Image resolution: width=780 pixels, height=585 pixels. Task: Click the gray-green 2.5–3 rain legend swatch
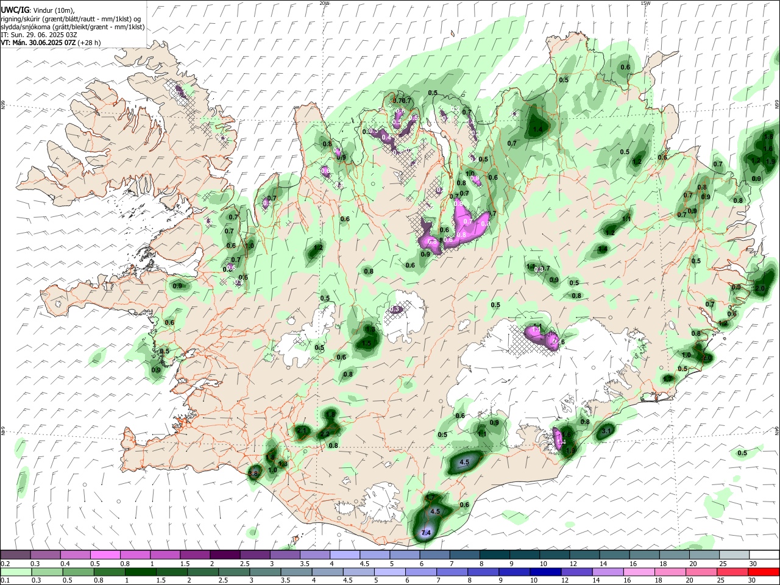[x=233, y=572]
